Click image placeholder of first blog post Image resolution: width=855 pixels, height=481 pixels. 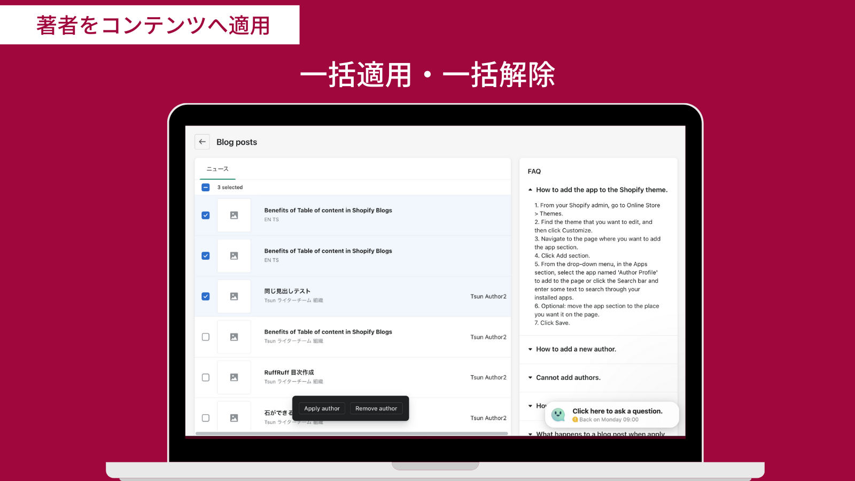pyautogui.click(x=234, y=215)
